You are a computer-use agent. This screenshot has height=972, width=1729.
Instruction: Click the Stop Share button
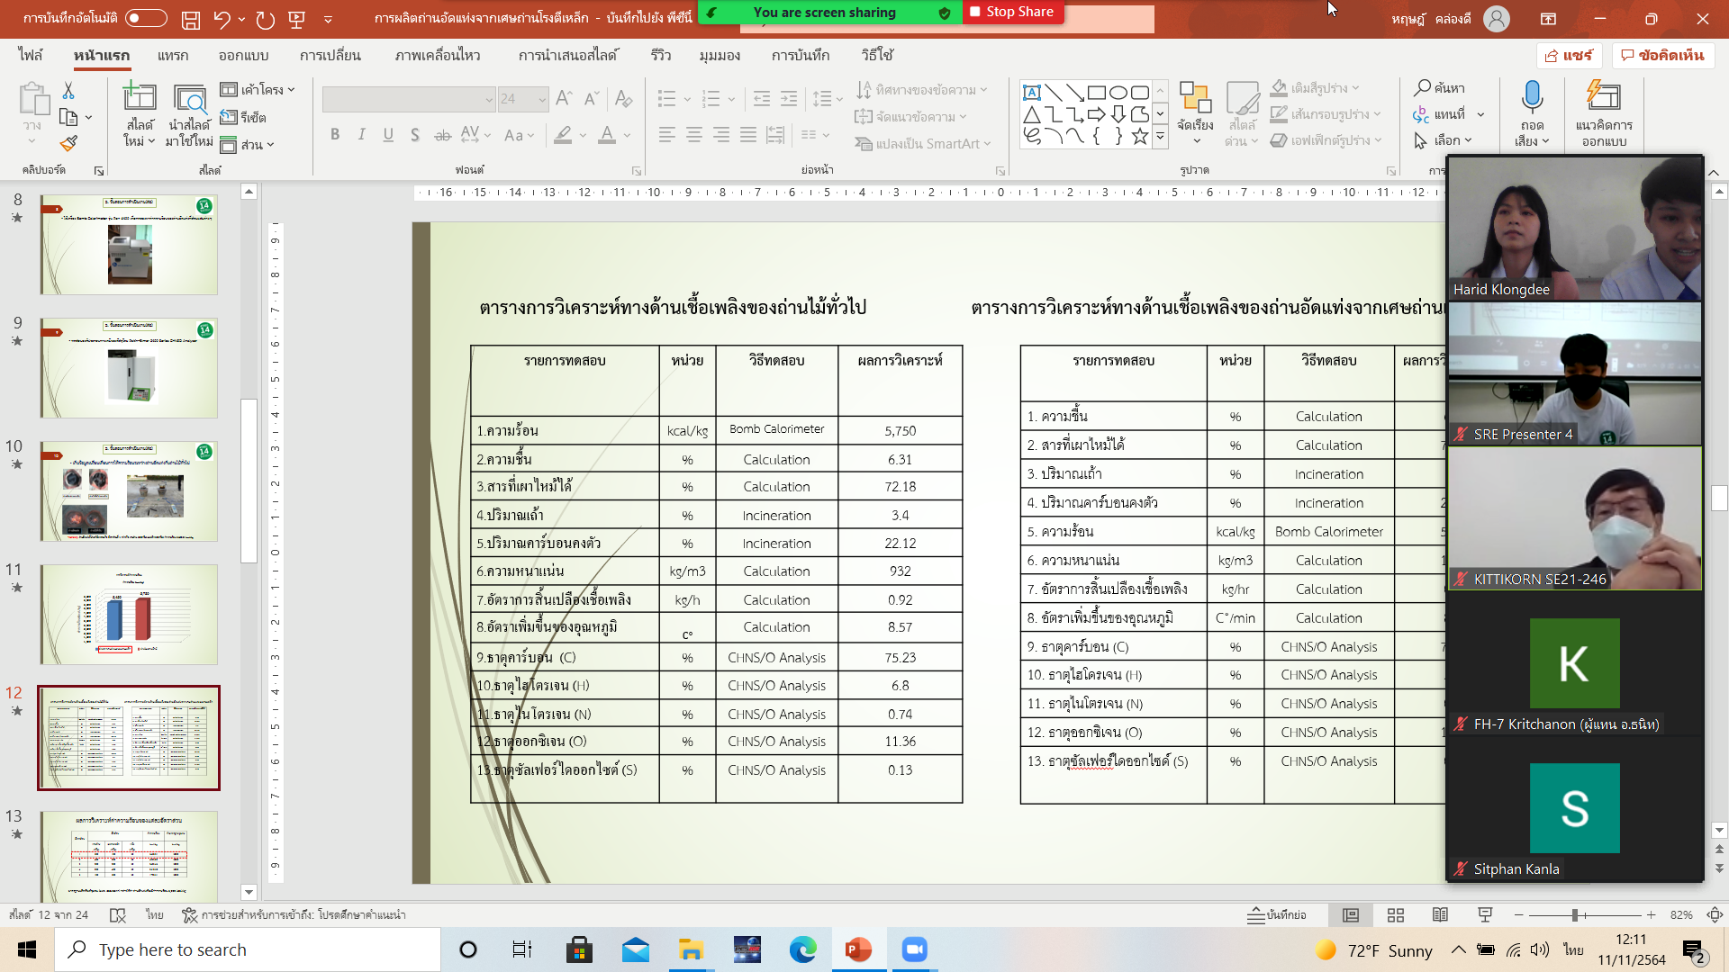point(1011,12)
